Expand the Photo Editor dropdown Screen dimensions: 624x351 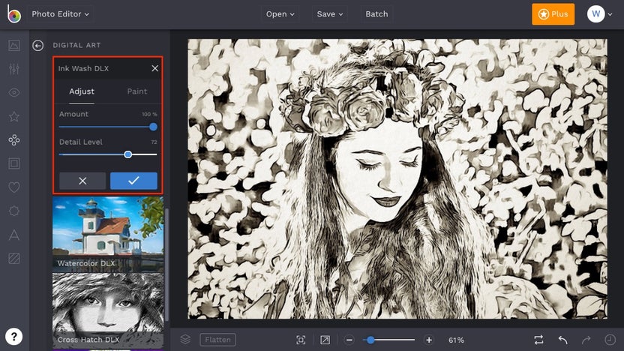60,14
